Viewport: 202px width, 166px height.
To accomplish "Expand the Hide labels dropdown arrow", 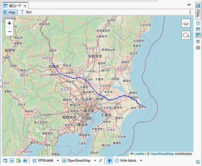I will [141, 161].
